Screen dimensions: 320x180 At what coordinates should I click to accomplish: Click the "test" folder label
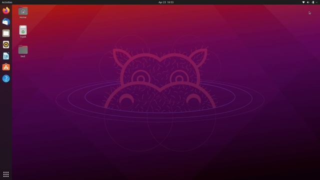[23, 56]
